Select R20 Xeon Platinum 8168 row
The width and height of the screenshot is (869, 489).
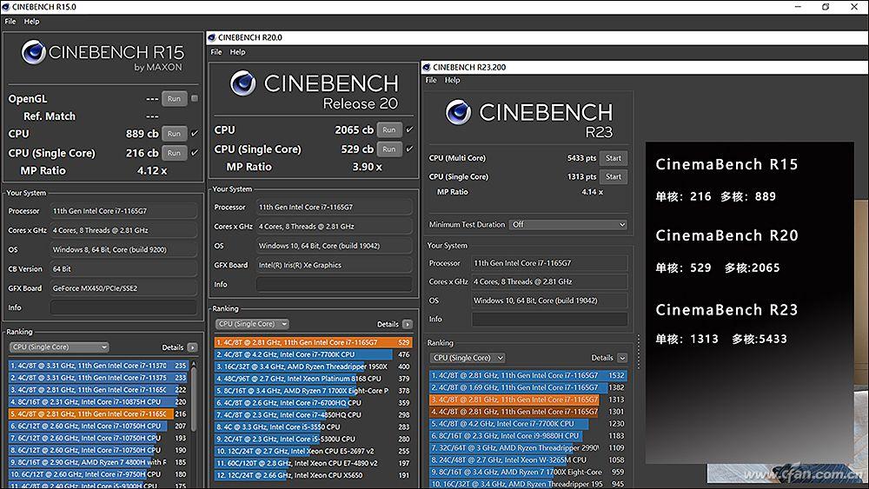point(313,379)
